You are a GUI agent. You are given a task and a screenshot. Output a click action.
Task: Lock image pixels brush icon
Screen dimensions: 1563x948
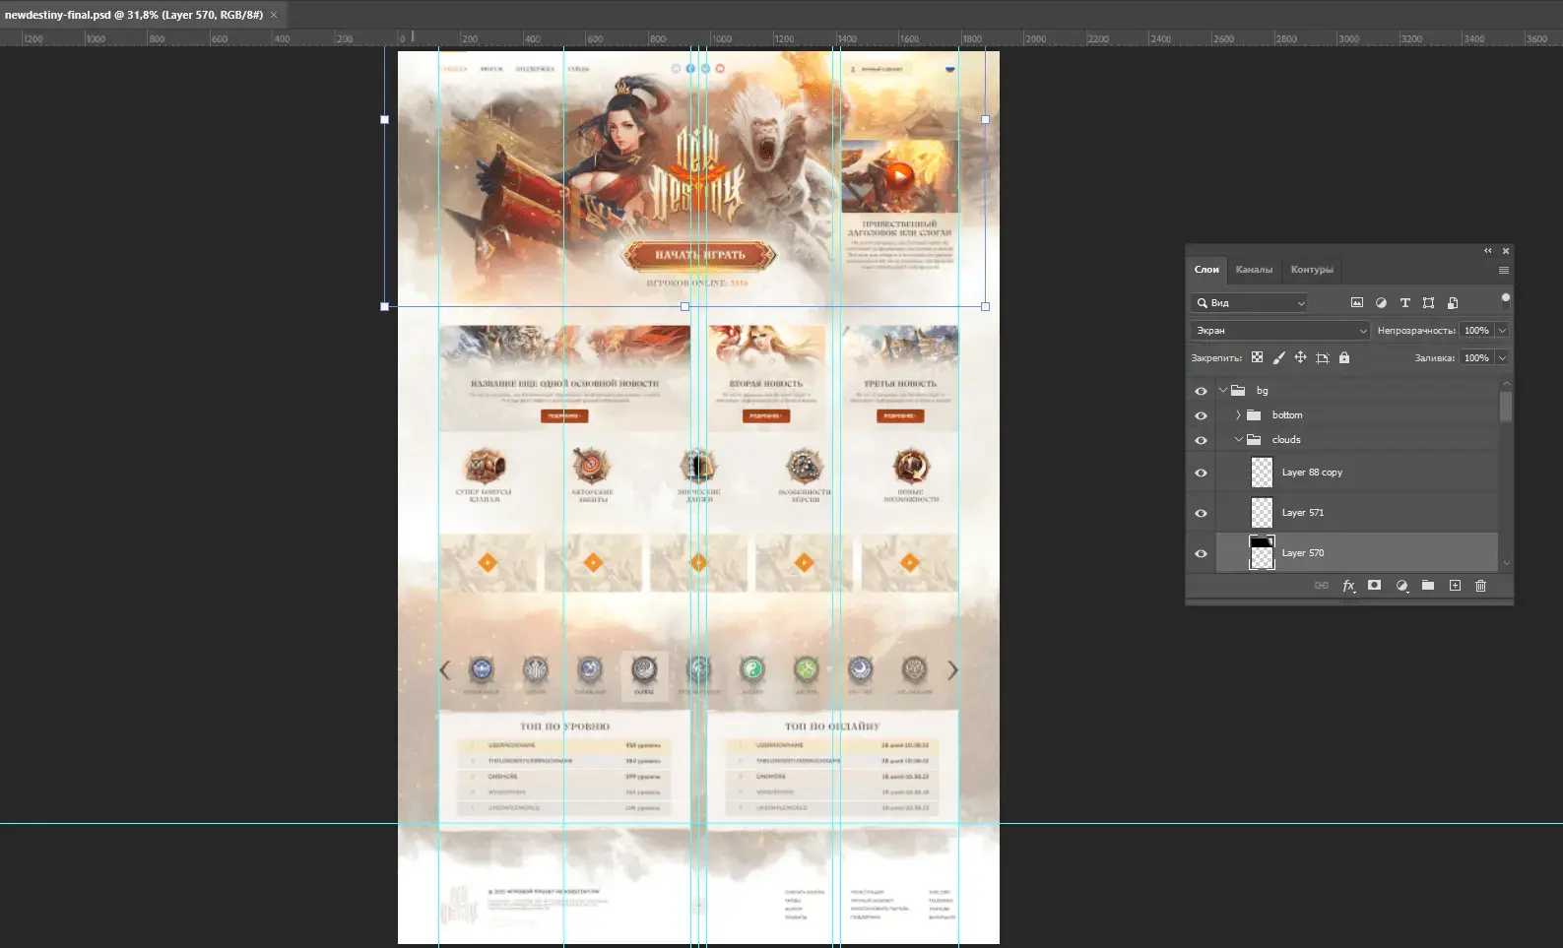(x=1278, y=357)
